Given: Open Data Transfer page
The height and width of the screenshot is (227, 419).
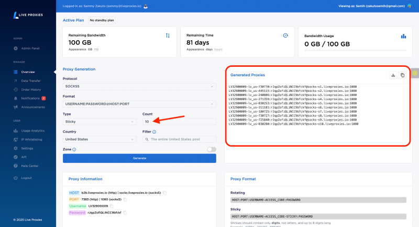Looking at the screenshot, I should click(31, 81).
